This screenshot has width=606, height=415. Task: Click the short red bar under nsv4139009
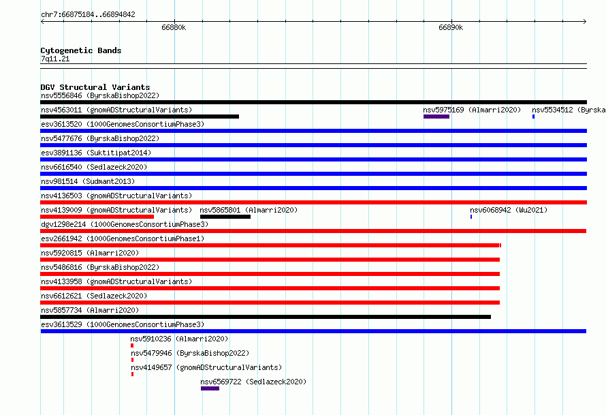click(97, 217)
